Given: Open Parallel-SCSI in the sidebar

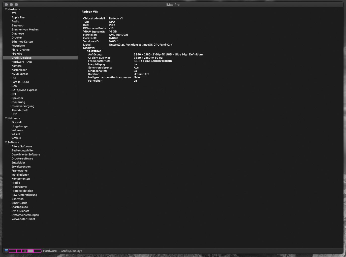Looking at the screenshot, I should pos(20,82).
